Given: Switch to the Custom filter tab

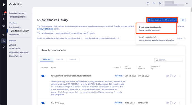Looking at the screenshot, I should point(73,60).
